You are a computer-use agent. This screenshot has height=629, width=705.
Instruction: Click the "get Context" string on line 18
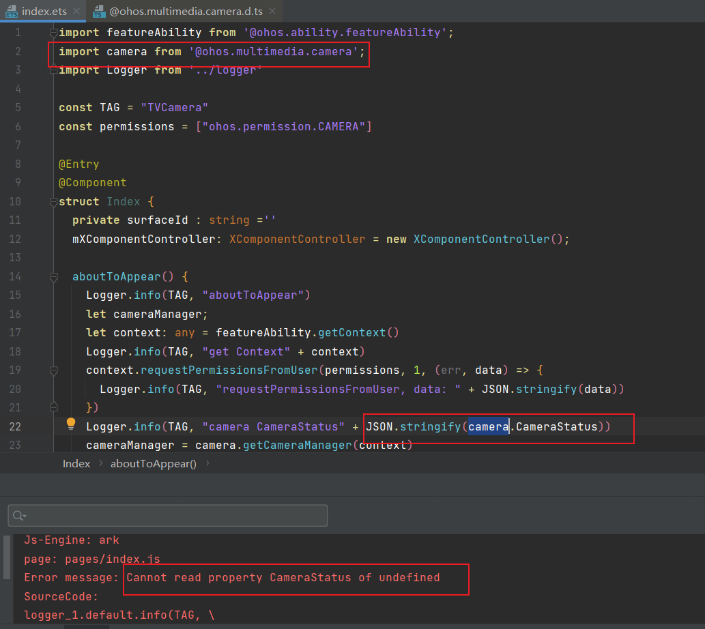tap(246, 351)
